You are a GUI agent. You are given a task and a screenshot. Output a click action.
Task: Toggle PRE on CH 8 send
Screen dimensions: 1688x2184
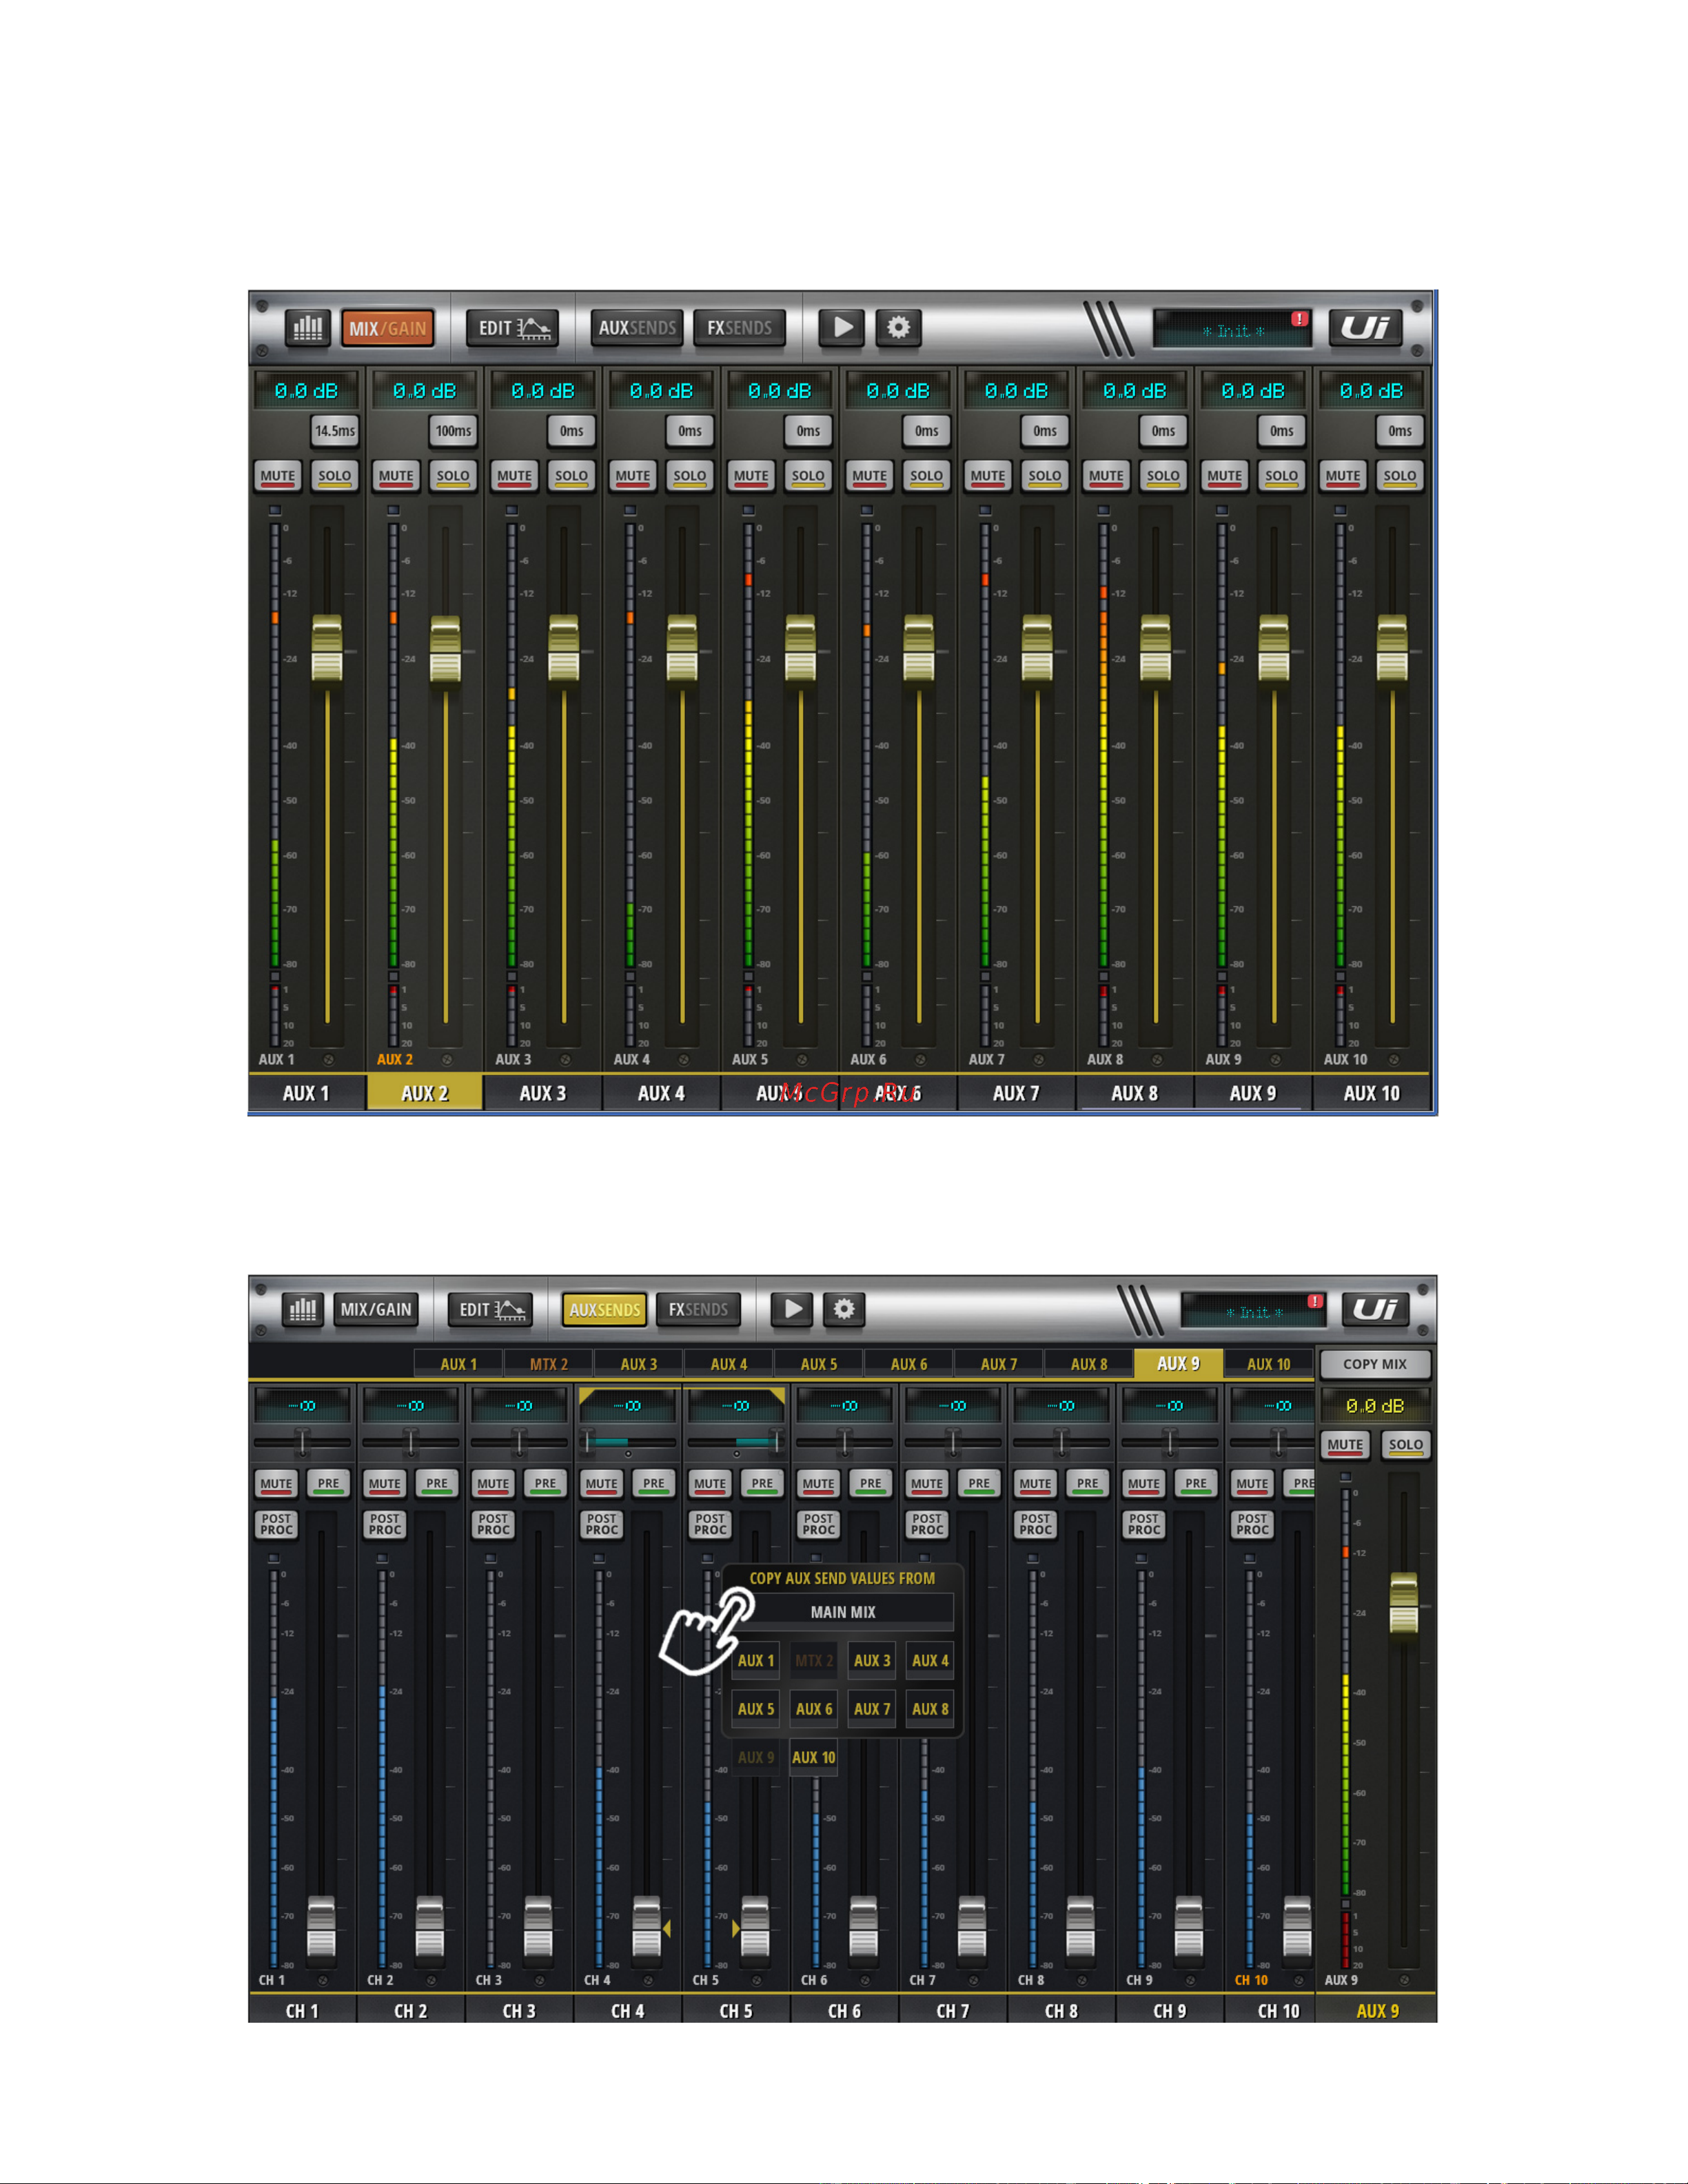pos(1087,1484)
